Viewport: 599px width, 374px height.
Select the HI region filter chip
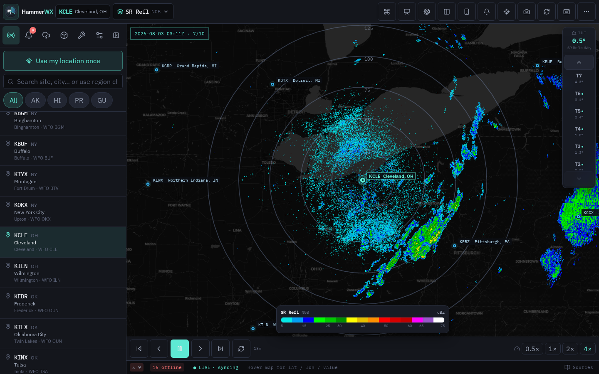[57, 100]
